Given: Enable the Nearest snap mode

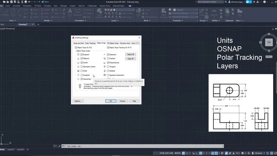Looking at the screenshot, I should 108,71.
